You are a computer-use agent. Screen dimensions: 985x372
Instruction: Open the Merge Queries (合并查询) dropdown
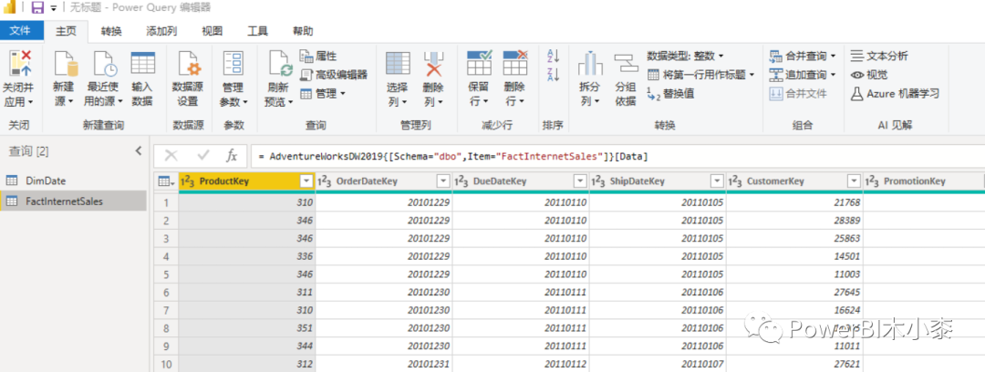803,56
